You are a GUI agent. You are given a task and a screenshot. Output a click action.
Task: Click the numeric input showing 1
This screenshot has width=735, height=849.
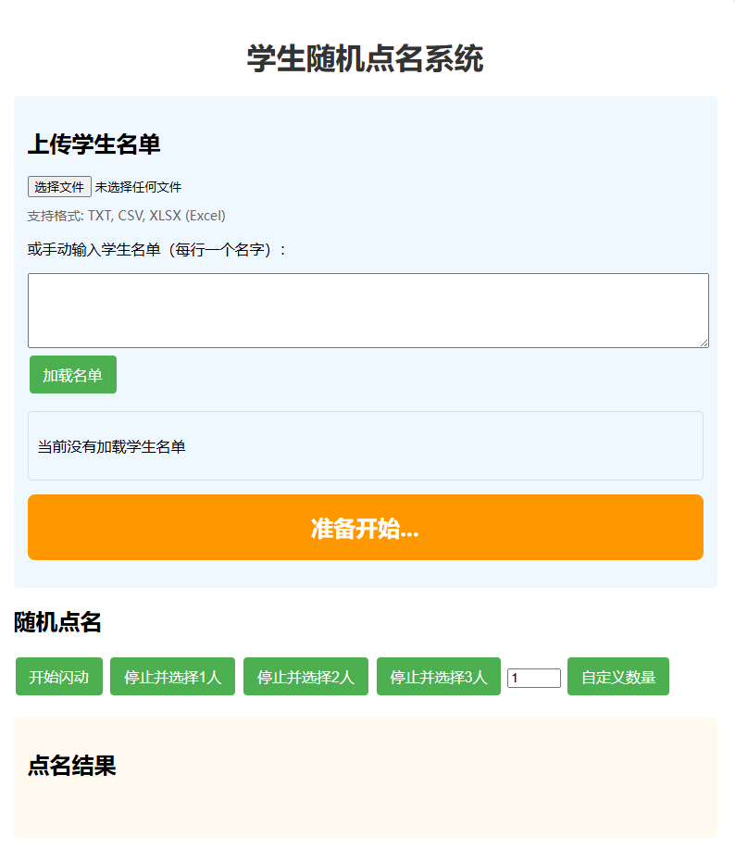[x=534, y=676]
